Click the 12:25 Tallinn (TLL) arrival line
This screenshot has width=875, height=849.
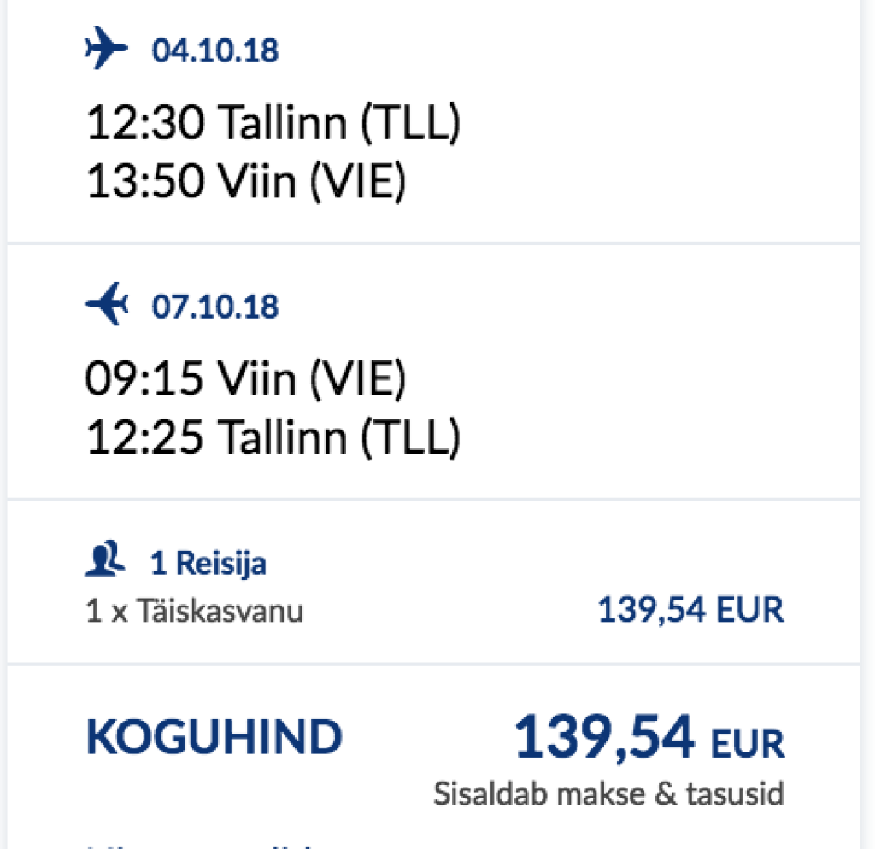pyautogui.click(x=273, y=437)
